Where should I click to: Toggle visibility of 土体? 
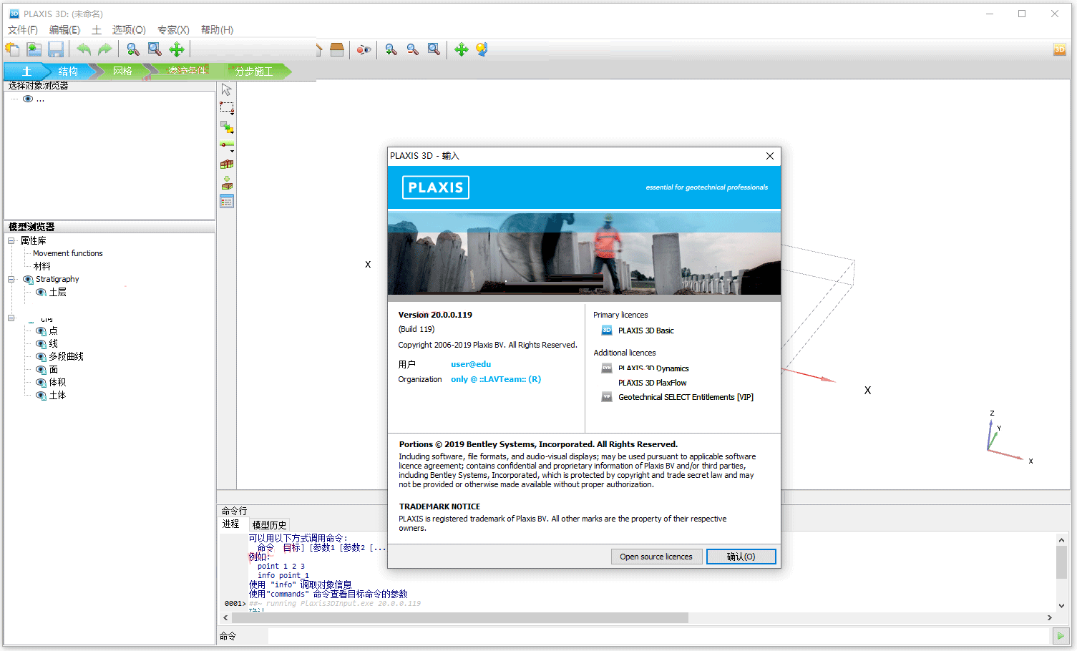[x=42, y=395]
